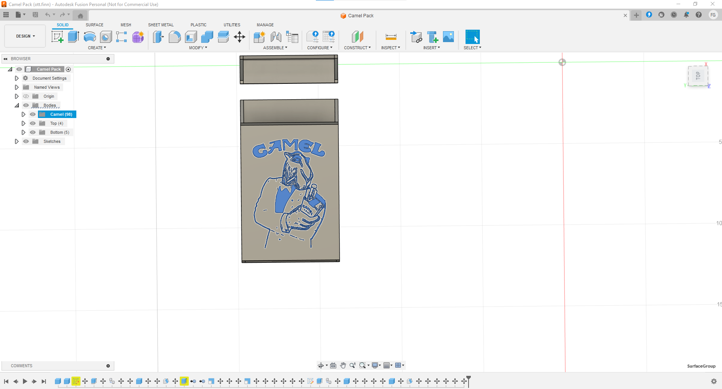The height and width of the screenshot is (389, 722).
Task: Open the SHEET METAL tab
Action: 161,25
